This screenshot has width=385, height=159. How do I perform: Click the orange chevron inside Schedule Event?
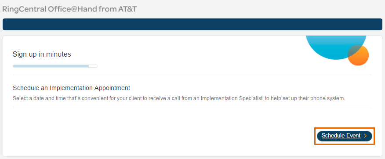(x=365, y=136)
